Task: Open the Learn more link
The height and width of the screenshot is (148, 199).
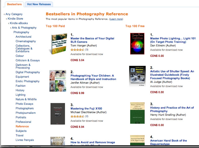Action: [x=116, y=19]
